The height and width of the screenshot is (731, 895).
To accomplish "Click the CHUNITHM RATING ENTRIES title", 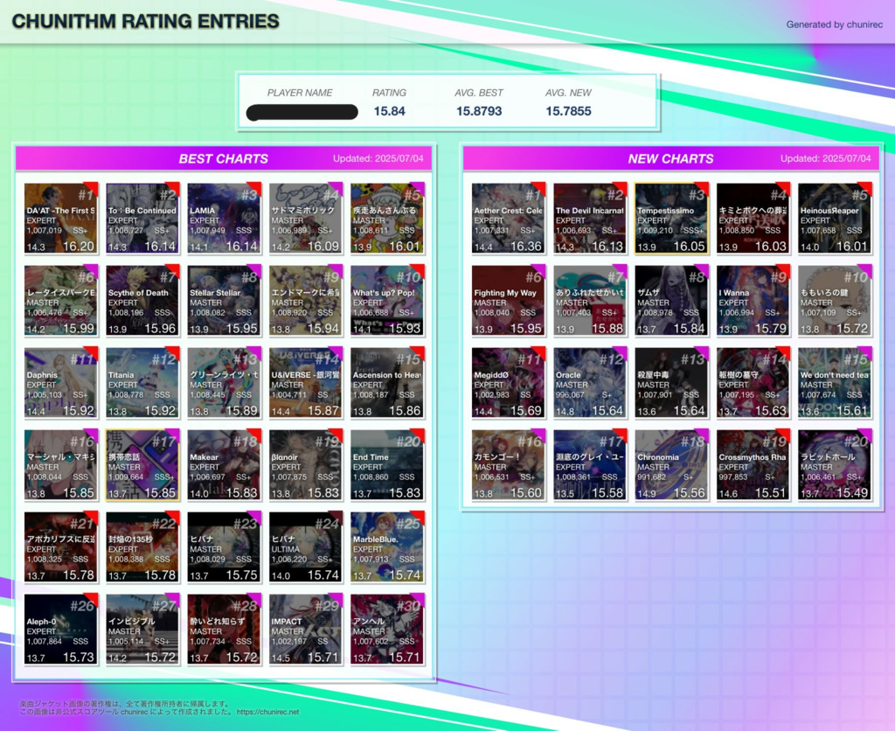I will tap(146, 21).
